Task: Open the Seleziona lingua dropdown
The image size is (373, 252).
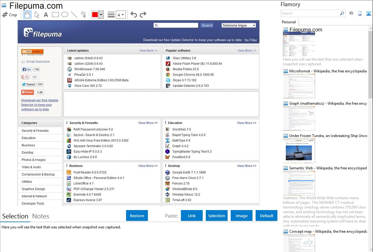Action: point(239,25)
